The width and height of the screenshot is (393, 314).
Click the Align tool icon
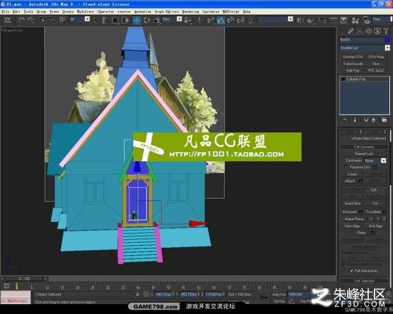(311, 20)
